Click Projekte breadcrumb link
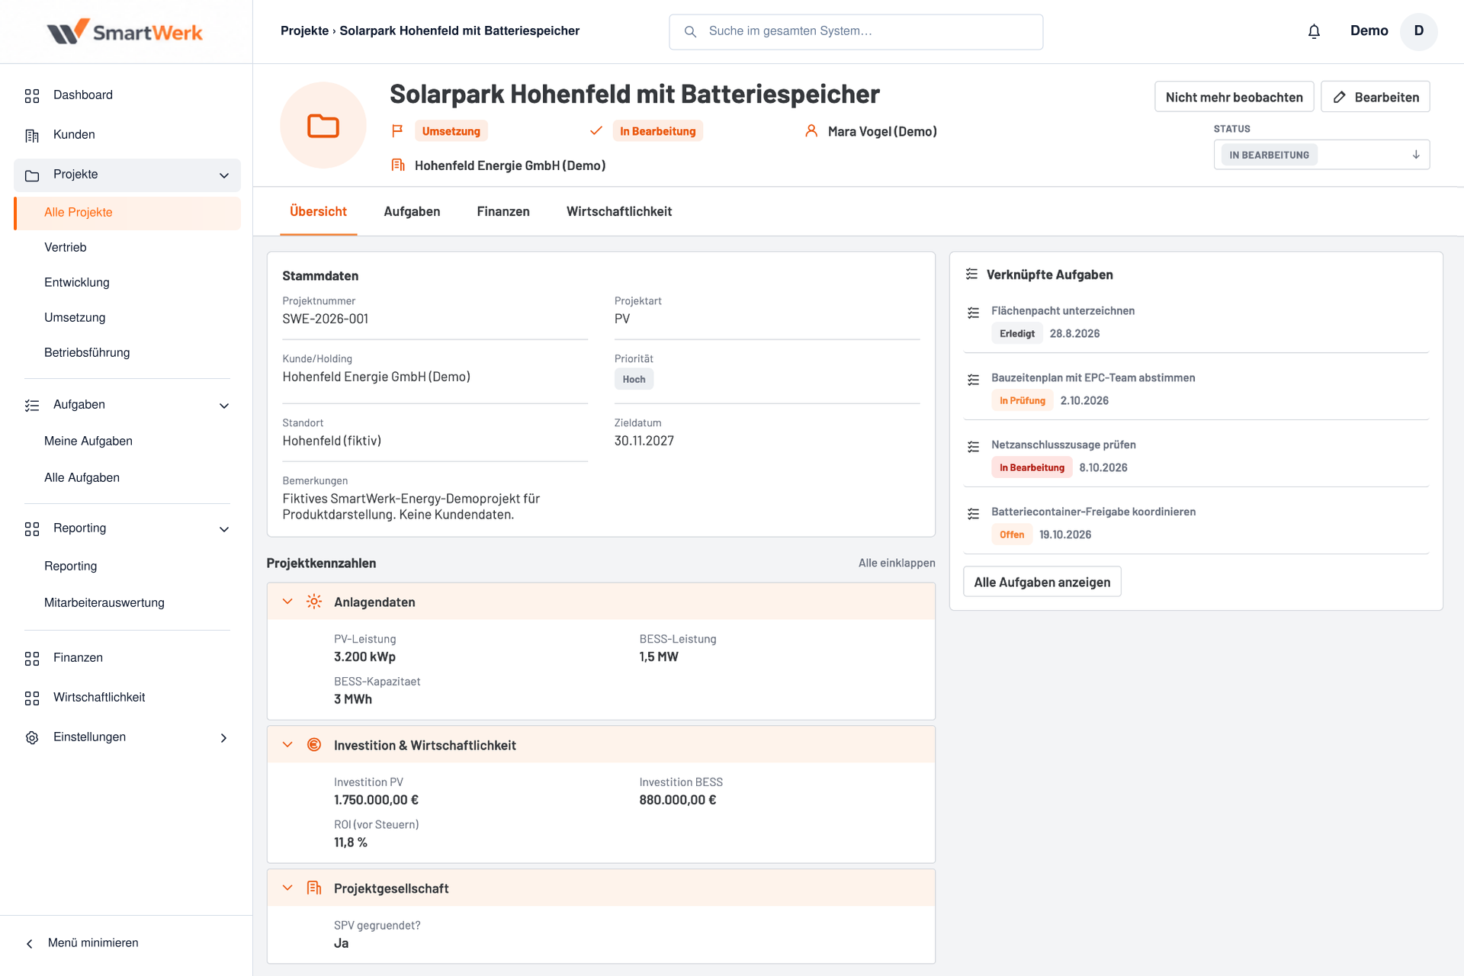This screenshot has height=976, width=1464. (x=304, y=31)
